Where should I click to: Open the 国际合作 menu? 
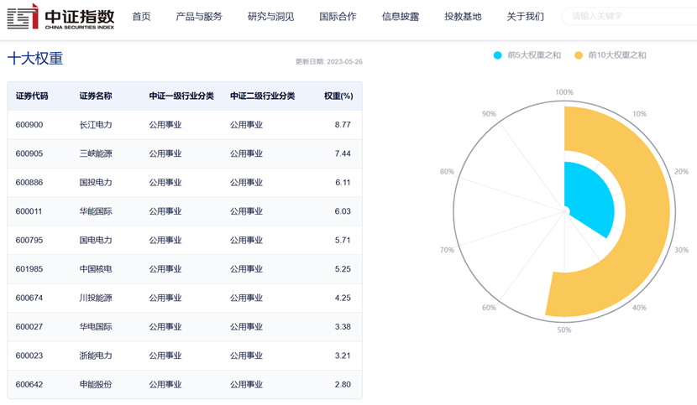coord(338,17)
